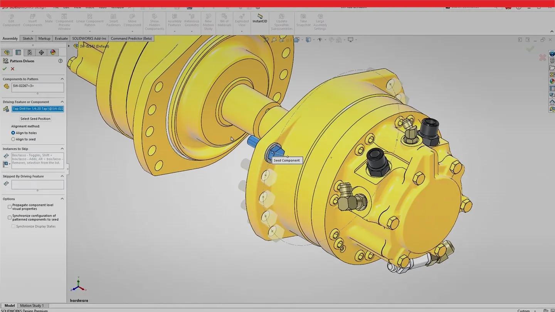The width and height of the screenshot is (555, 312).
Task: Select the Align to seed option
Action: point(13,139)
